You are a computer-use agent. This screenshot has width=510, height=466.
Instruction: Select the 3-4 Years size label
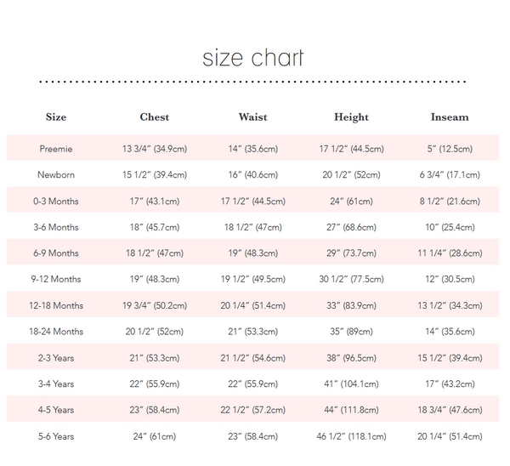[x=56, y=384]
